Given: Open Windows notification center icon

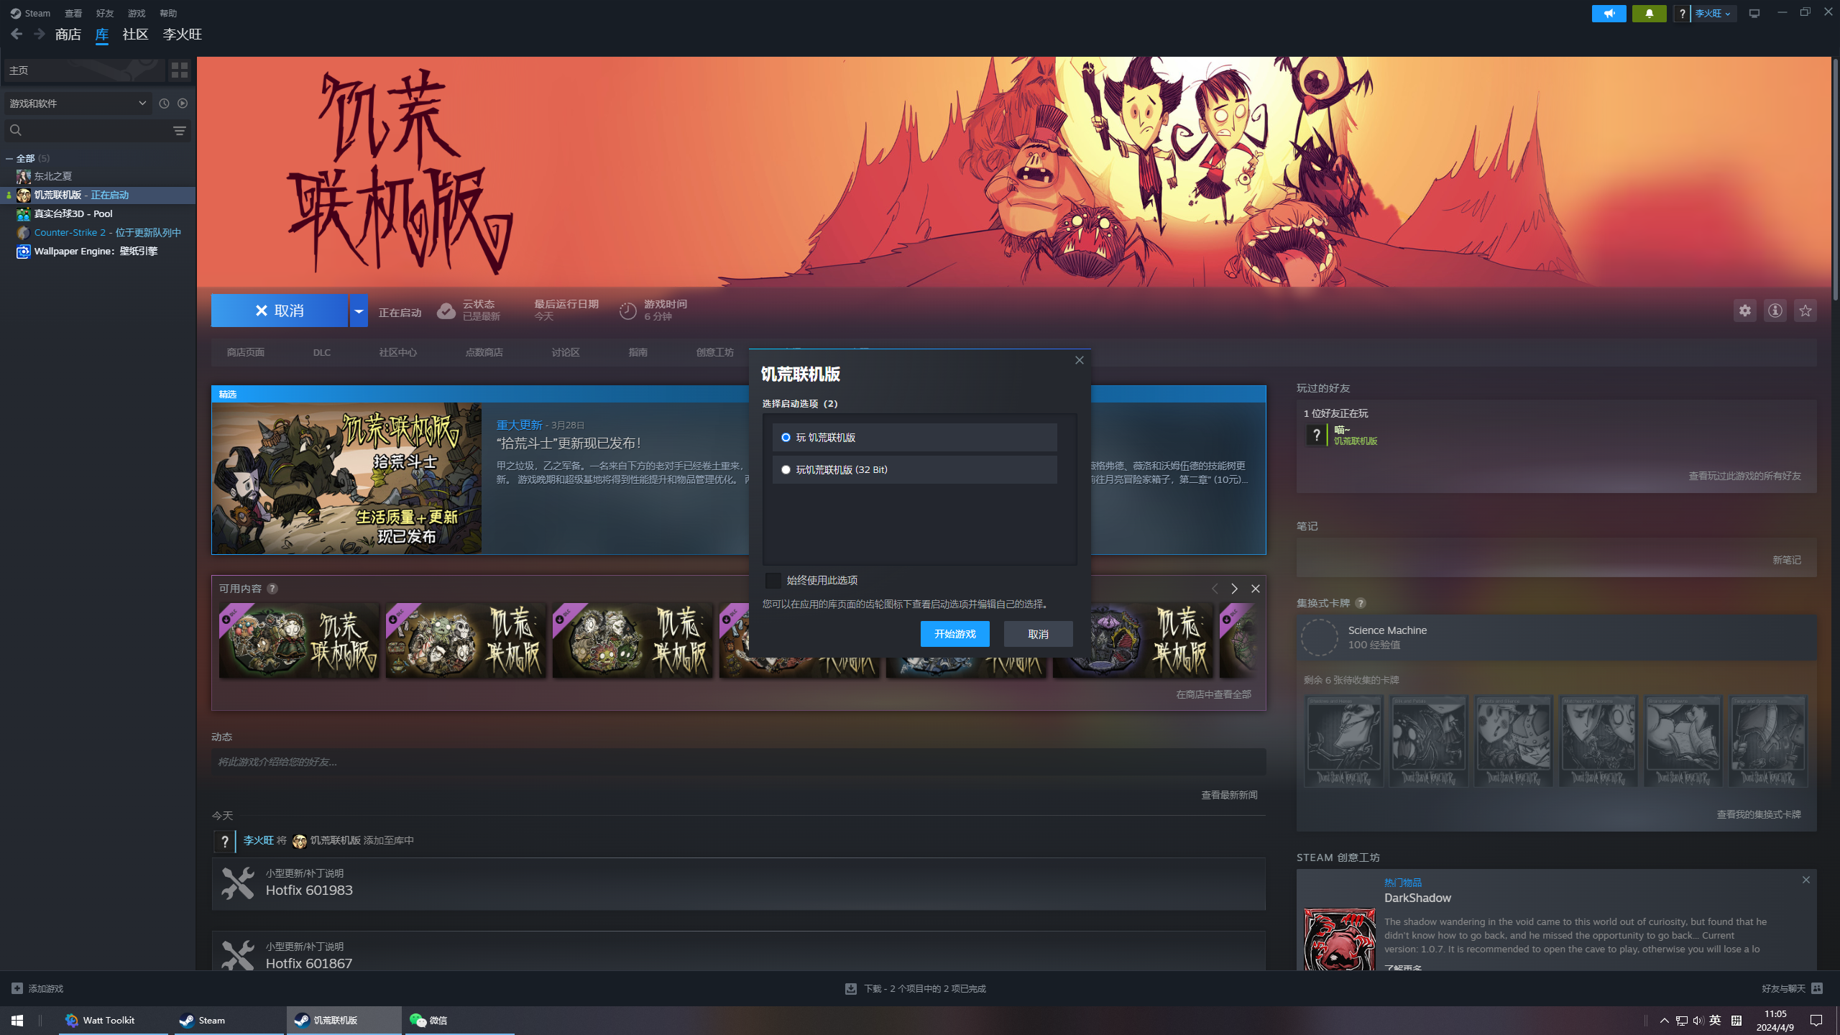Looking at the screenshot, I should coord(1816,1021).
